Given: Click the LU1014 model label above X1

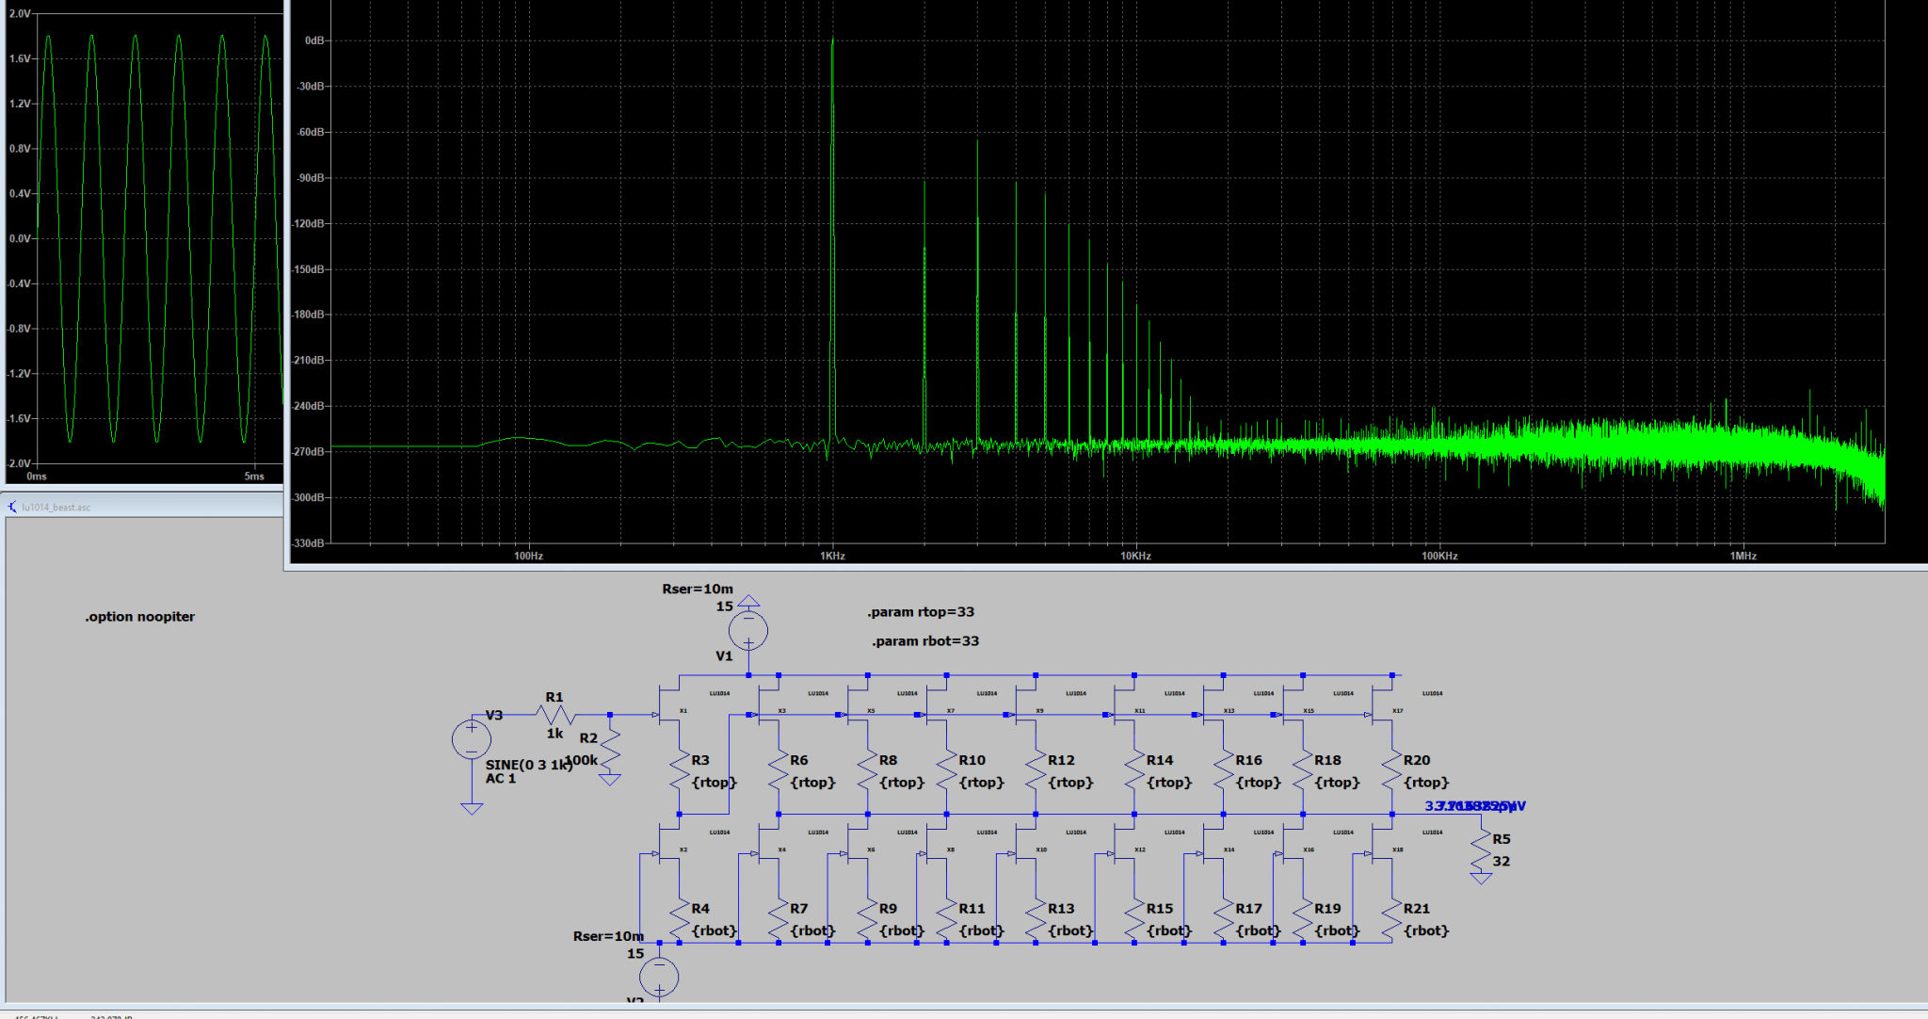Looking at the screenshot, I should point(719,693).
